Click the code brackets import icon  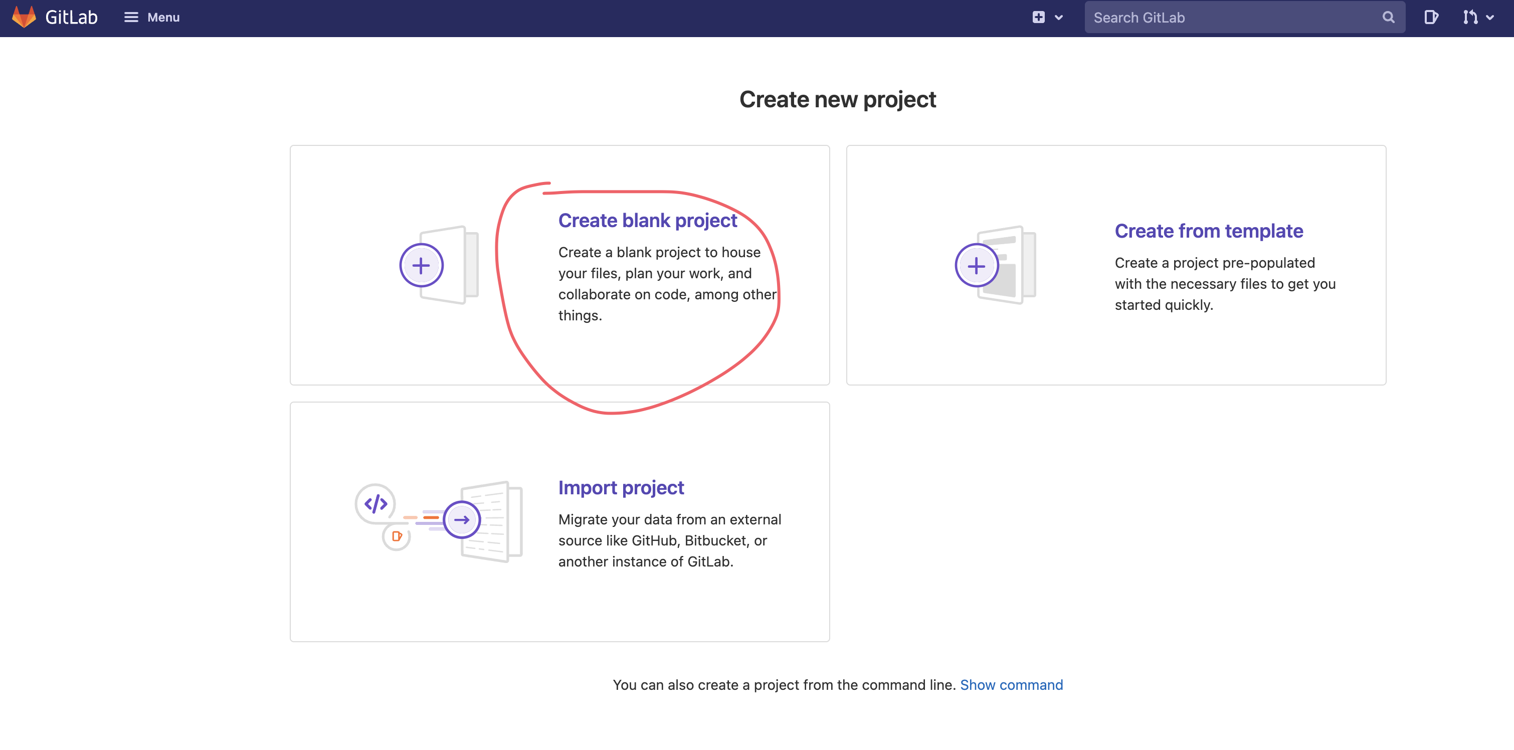click(x=375, y=504)
